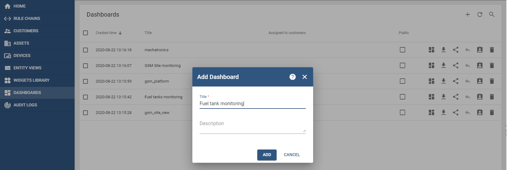Click the Title input field
The height and width of the screenshot is (170, 507).
[x=252, y=103]
